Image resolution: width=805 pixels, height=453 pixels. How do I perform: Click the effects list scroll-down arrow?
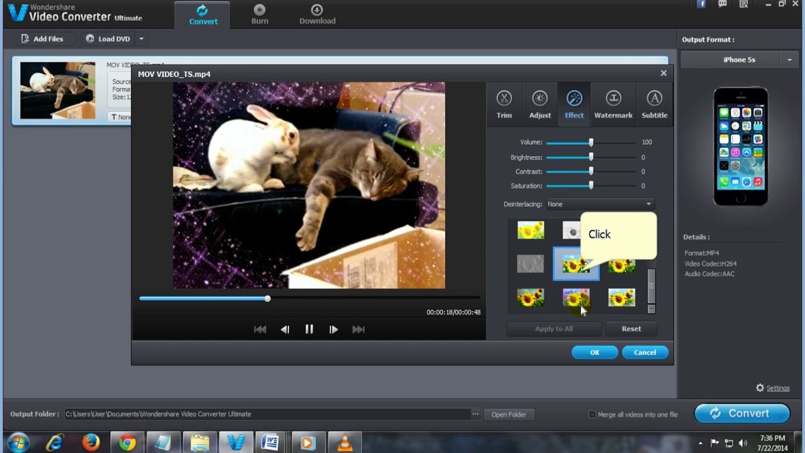point(651,308)
